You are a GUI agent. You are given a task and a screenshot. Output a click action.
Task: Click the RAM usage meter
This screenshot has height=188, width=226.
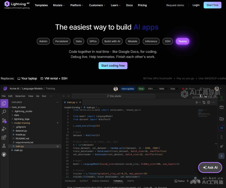click(x=163, y=89)
